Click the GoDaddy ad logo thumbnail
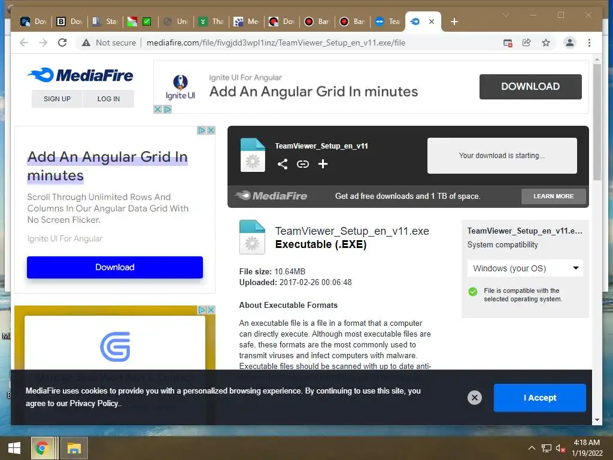Viewport: 613px width, 460px height. pyautogui.click(x=115, y=347)
